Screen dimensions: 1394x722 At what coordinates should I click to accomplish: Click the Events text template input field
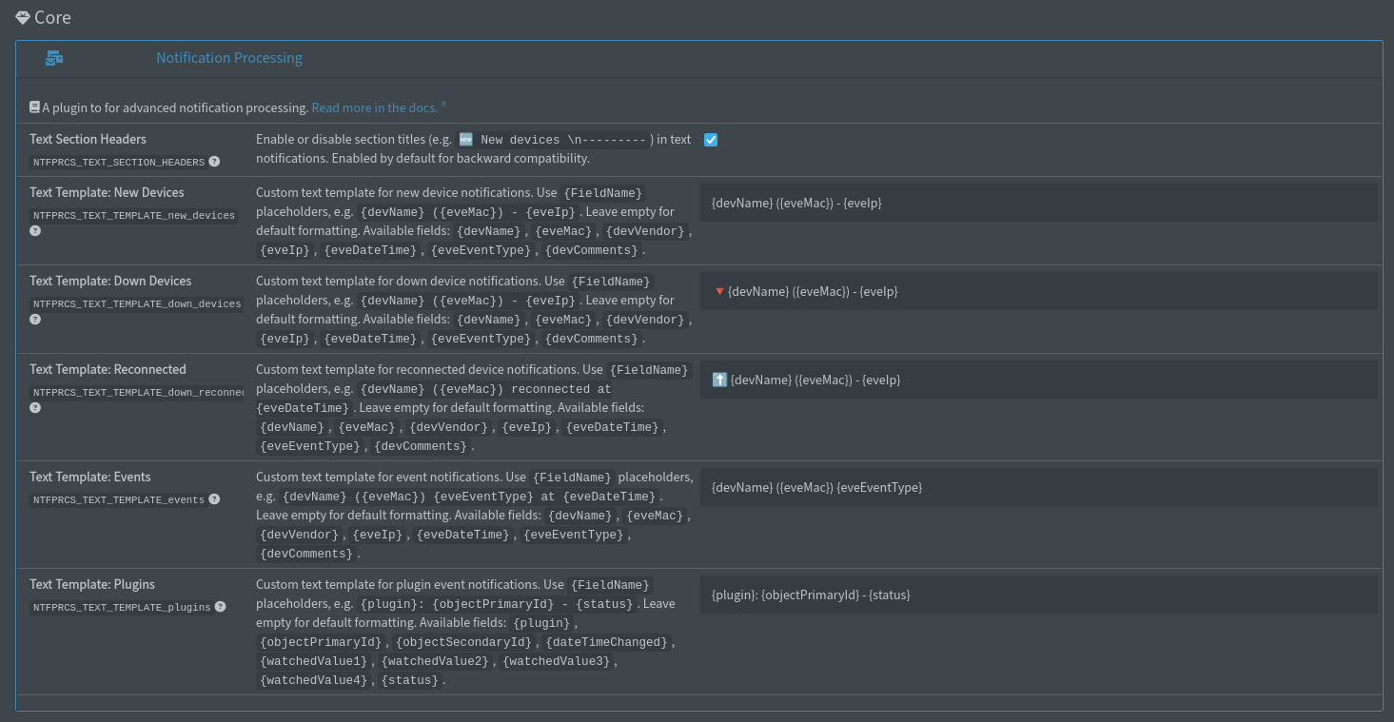pyautogui.click(x=1039, y=487)
